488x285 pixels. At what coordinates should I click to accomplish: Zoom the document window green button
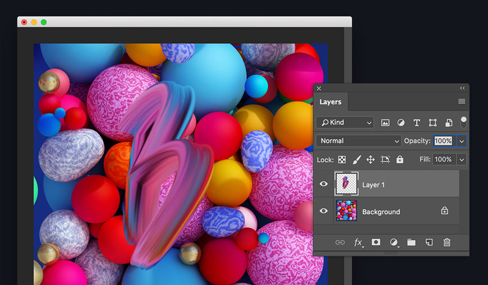[x=44, y=22]
